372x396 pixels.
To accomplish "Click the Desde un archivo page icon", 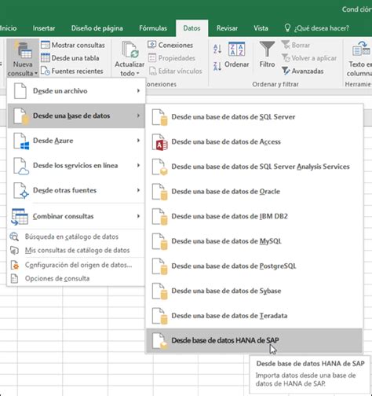I will (20, 91).
